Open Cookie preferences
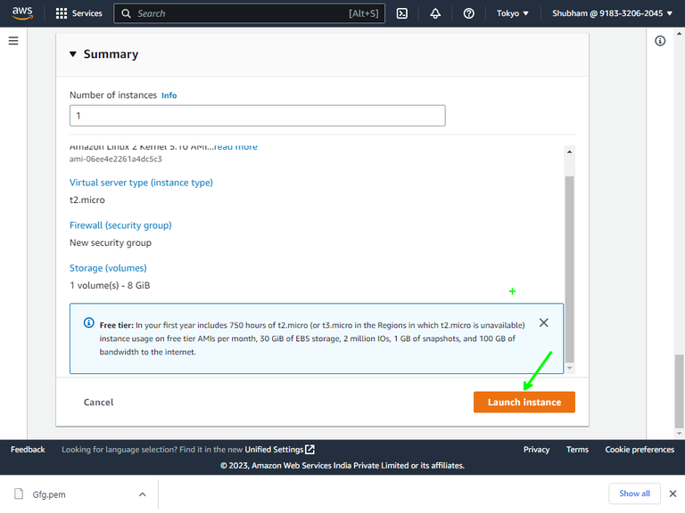 640,450
